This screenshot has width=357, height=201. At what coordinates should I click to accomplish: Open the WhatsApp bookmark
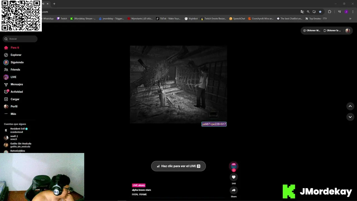point(48,19)
